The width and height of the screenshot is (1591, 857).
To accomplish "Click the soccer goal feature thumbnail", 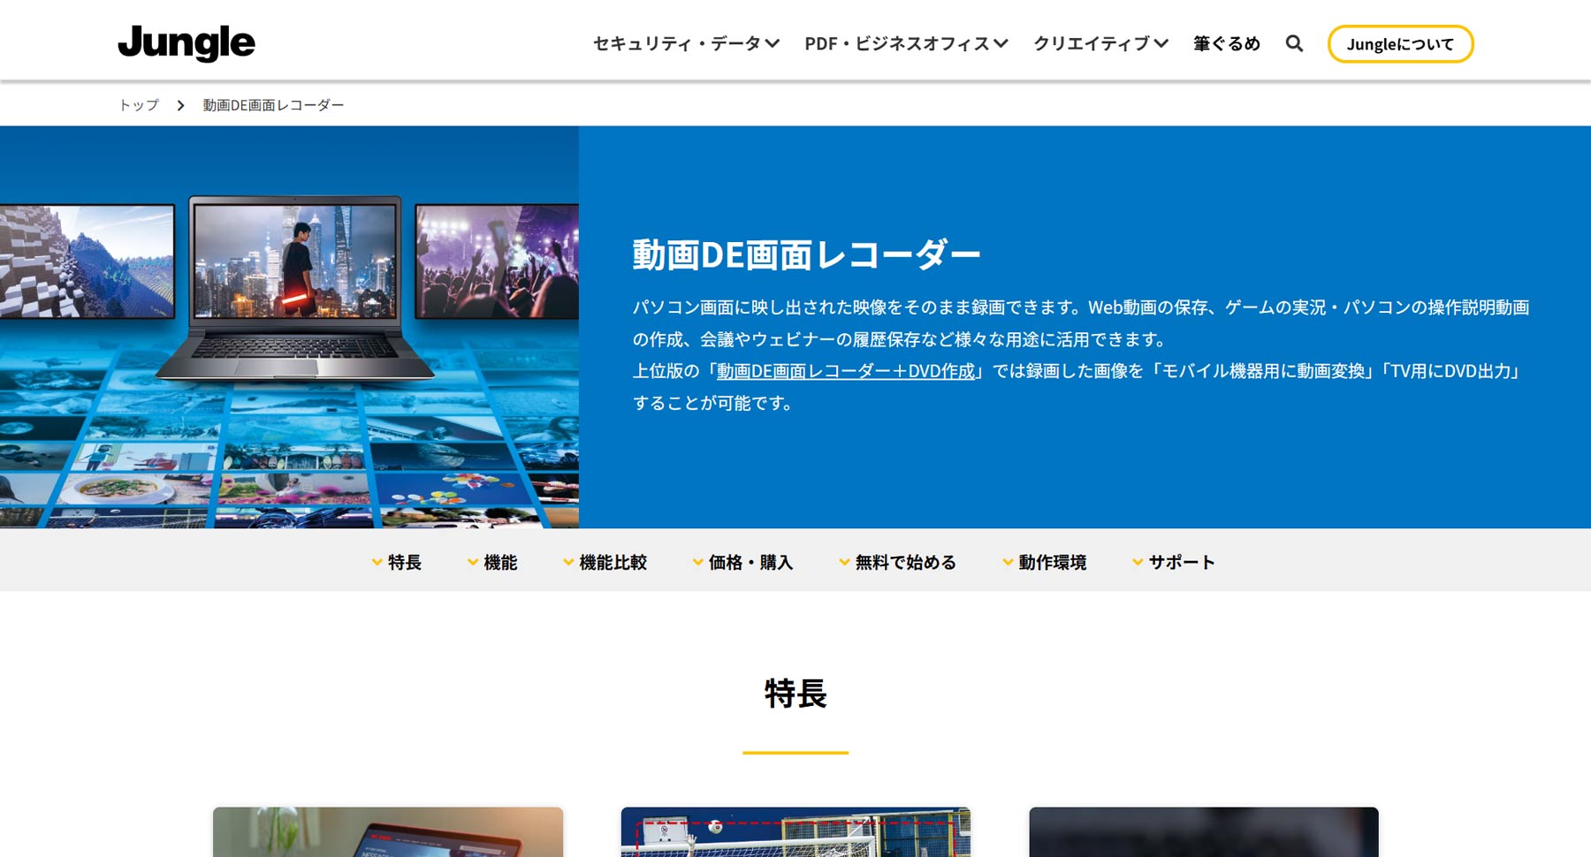I will (x=795, y=831).
